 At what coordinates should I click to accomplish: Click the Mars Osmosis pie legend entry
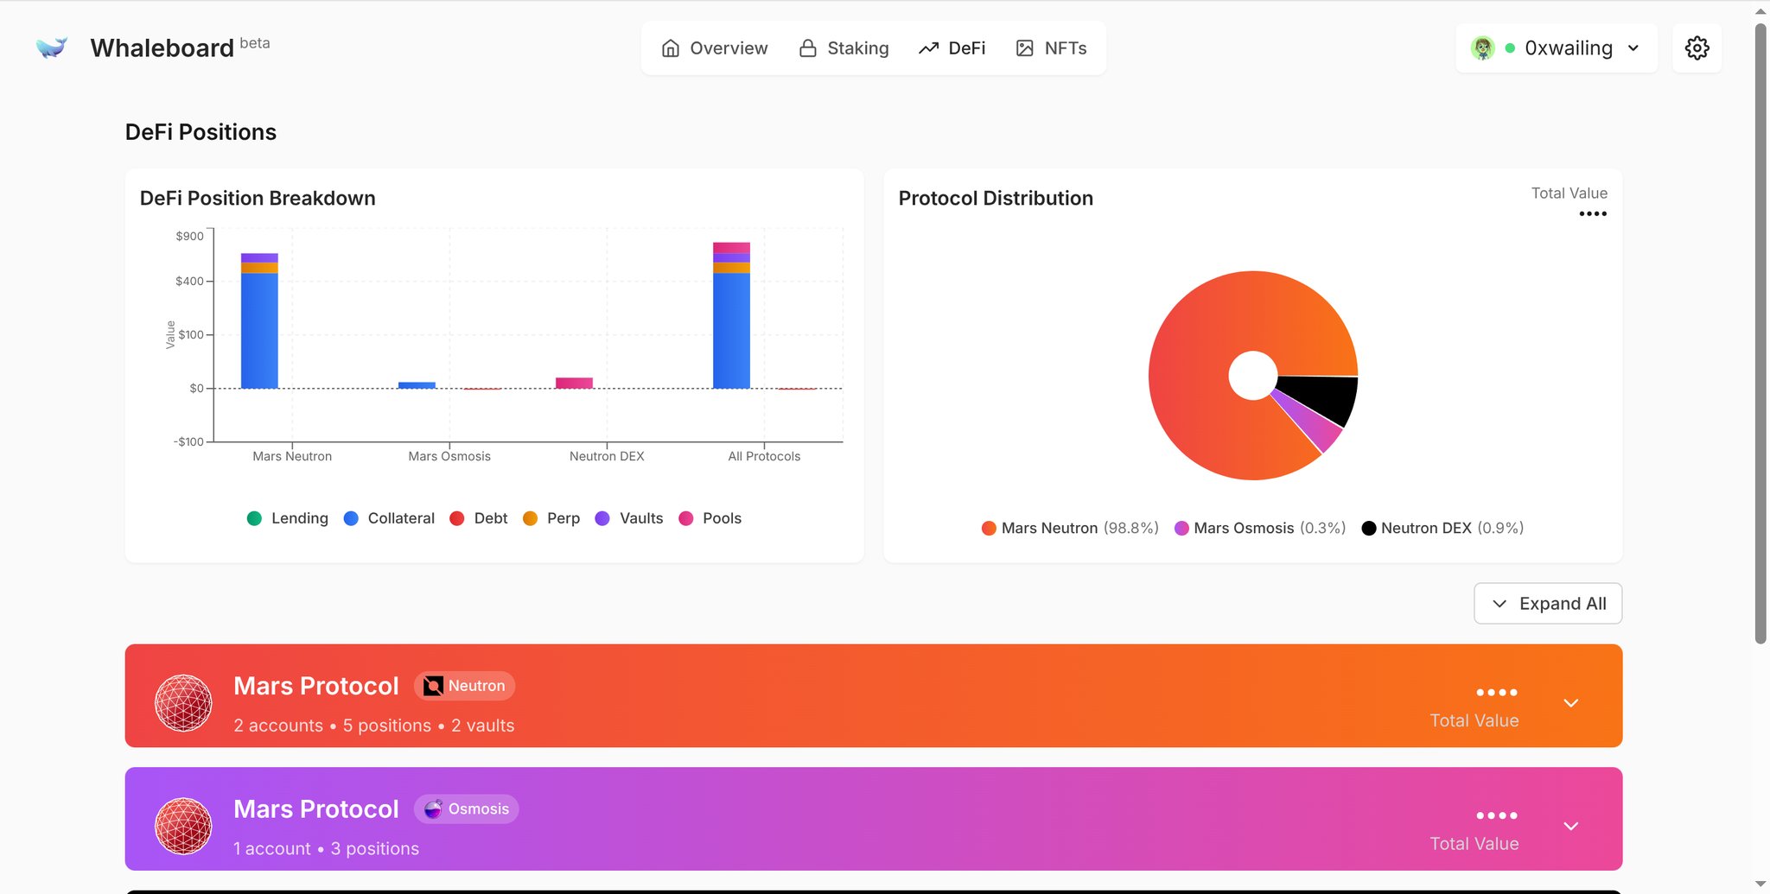click(1260, 528)
